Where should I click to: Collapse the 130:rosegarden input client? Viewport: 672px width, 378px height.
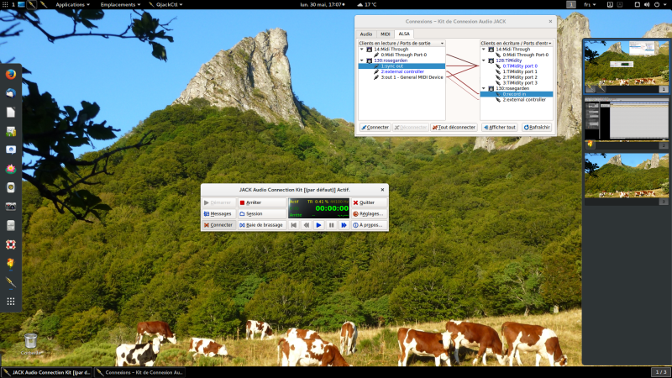(484, 88)
